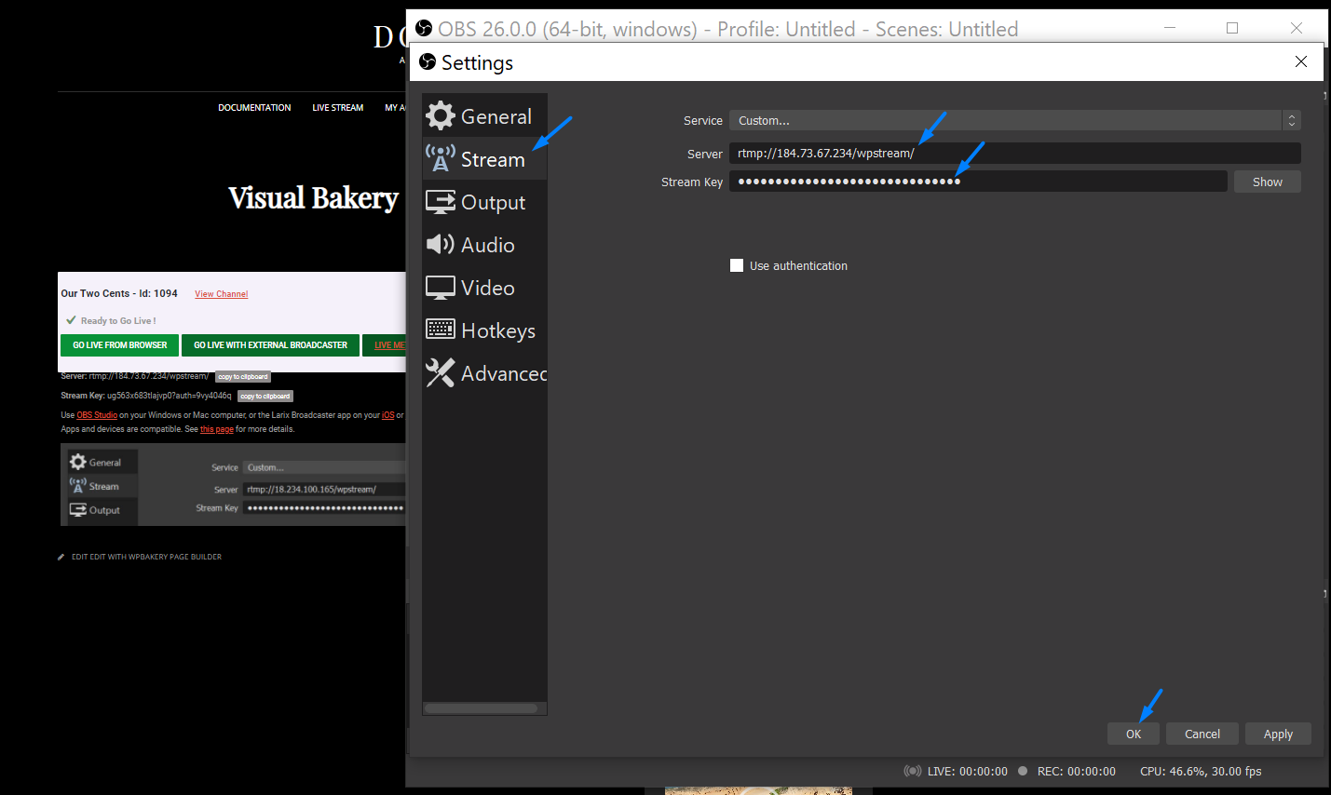Screen dimensions: 1331x795
Task: Click into the Server rtmp URL field
Action: [x=1015, y=154]
